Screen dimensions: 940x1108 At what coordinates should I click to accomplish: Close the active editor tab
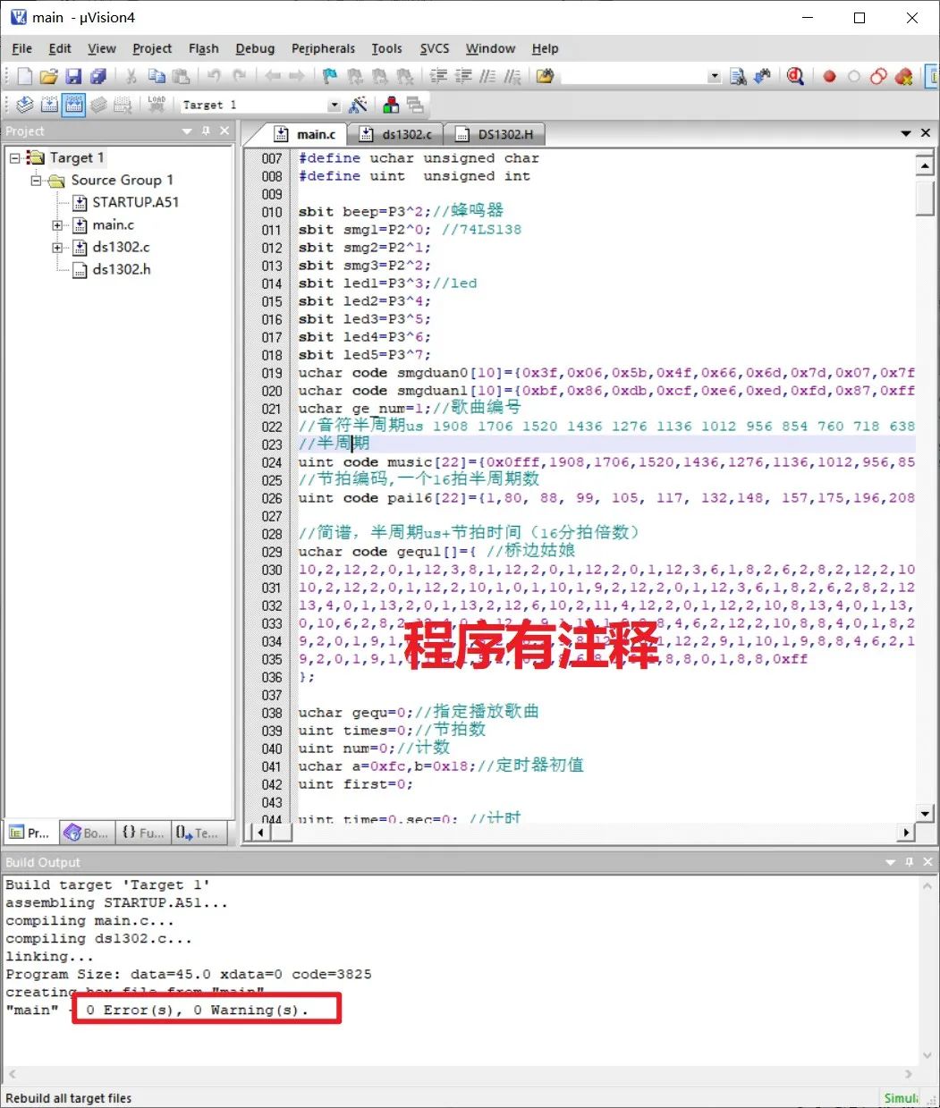[x=926, y=133]
